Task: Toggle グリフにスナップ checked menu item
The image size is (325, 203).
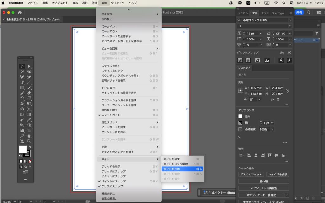Action: click(129, 186)
